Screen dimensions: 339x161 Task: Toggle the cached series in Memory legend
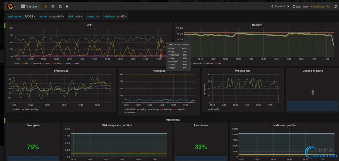tap(209, 63)
